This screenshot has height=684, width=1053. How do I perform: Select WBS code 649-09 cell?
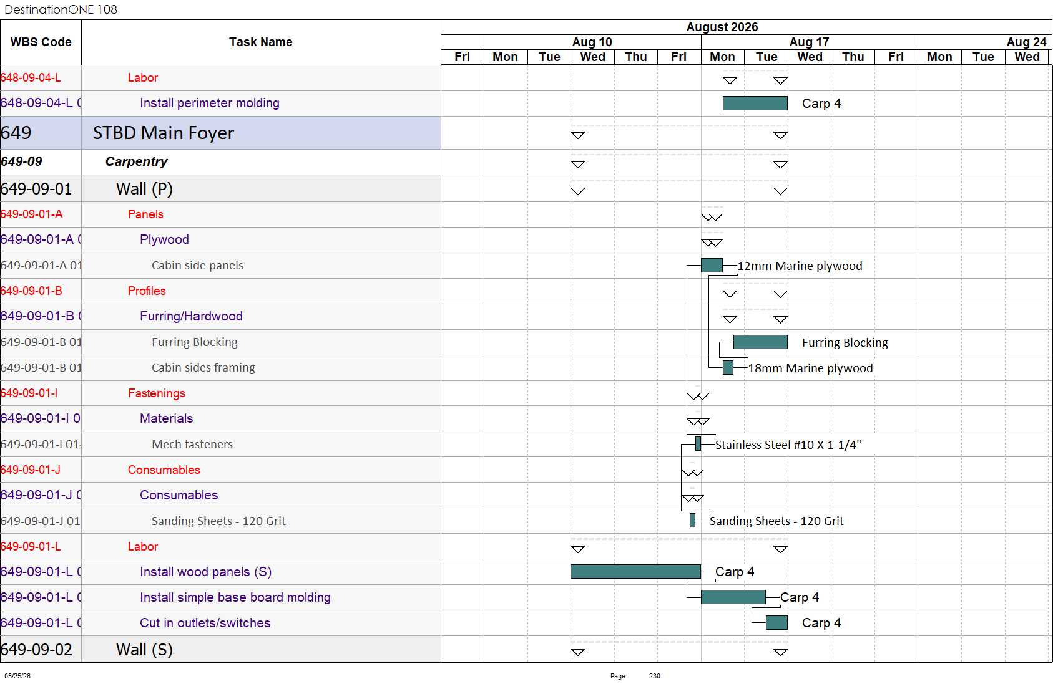[x=41, y=161]
